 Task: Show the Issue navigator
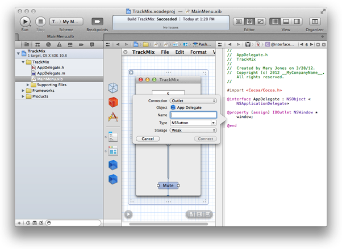59,45
